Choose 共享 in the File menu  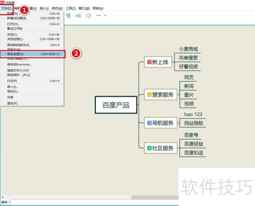click(32, 97)
